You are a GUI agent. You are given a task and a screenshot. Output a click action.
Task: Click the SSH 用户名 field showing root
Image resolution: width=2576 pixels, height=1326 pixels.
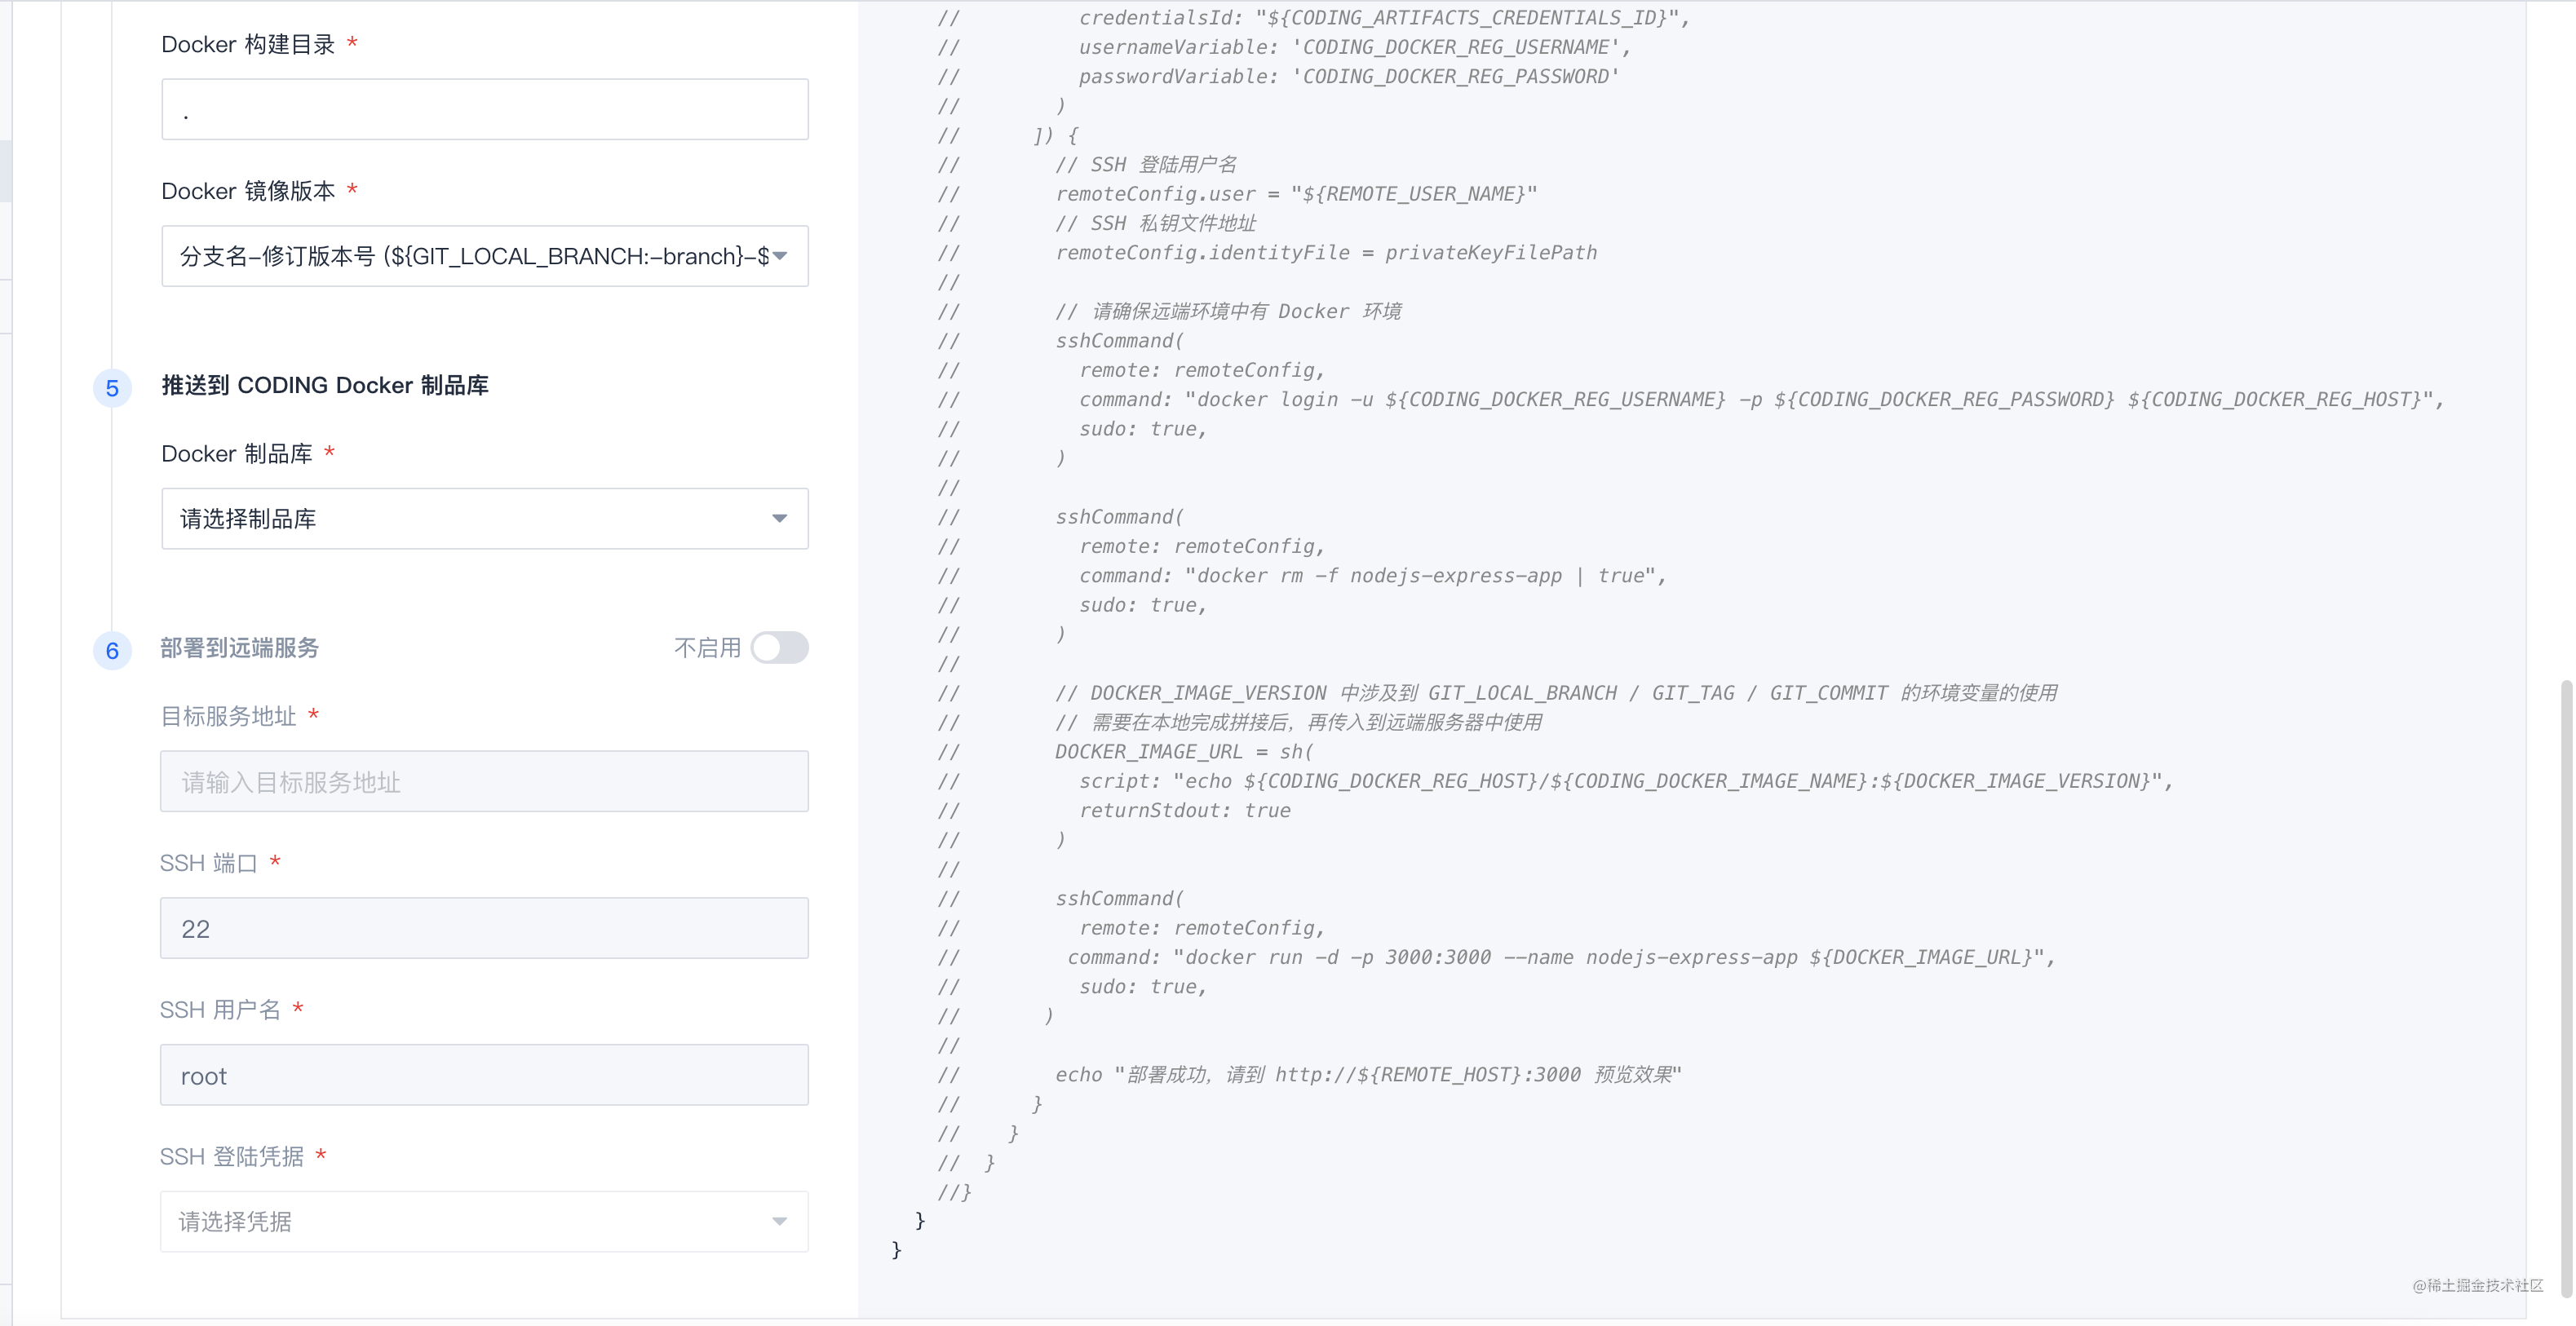484,1075
